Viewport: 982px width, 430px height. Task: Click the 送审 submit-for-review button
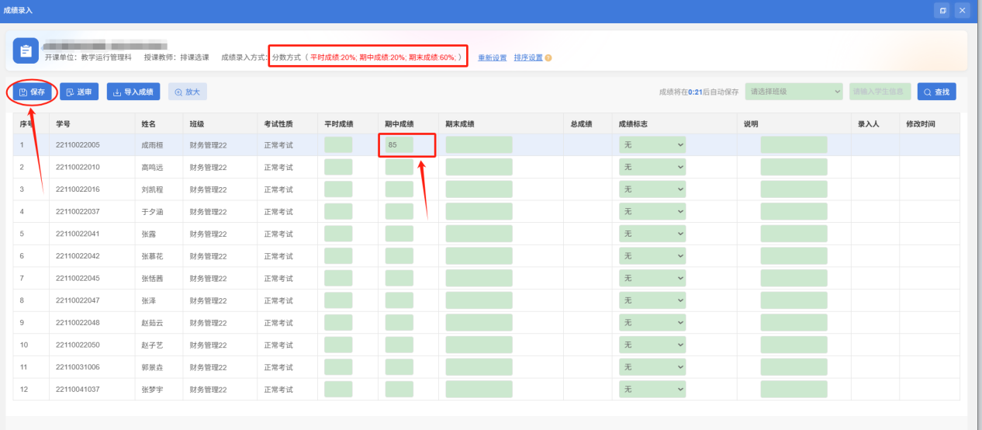[x=79, y=92]
